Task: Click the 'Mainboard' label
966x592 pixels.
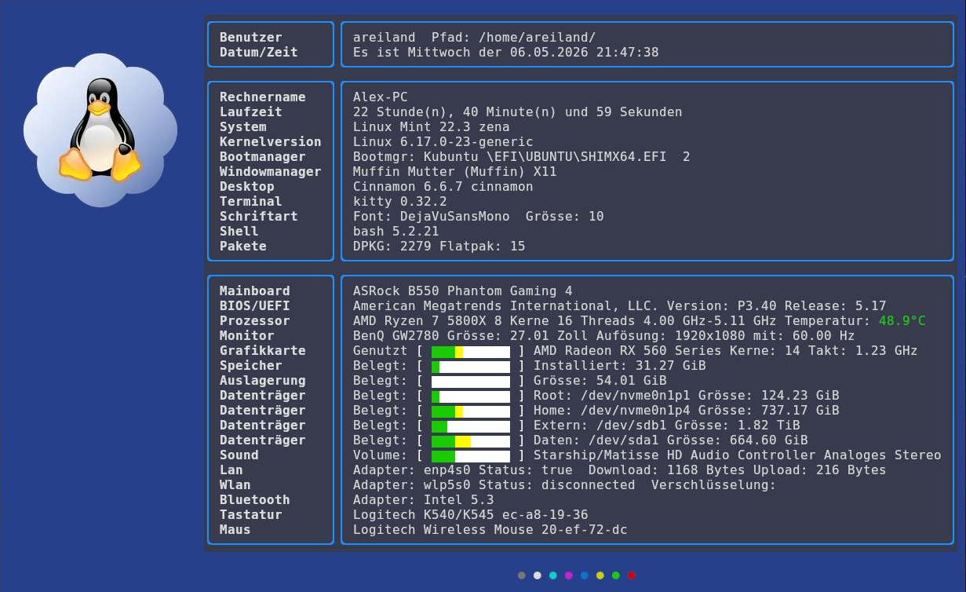Action: coord(255,291)
